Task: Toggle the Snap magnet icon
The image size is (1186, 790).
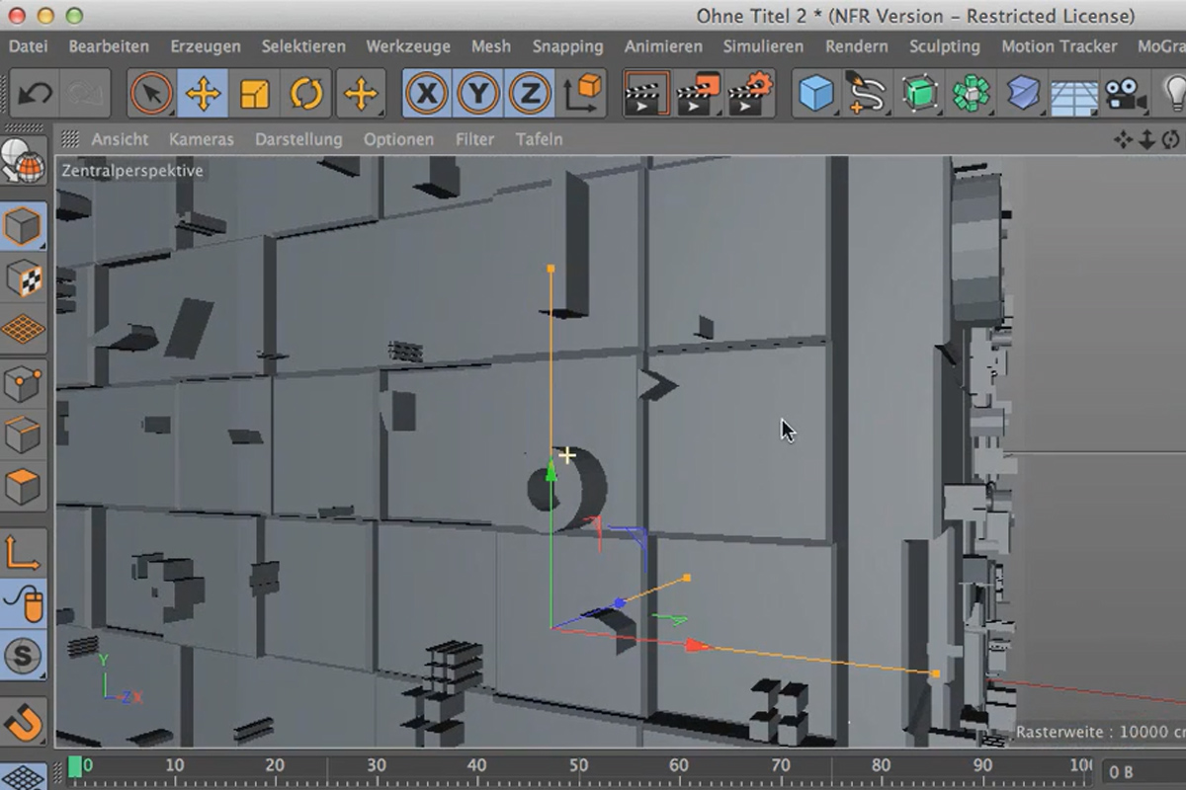Action: coord(23,721)
